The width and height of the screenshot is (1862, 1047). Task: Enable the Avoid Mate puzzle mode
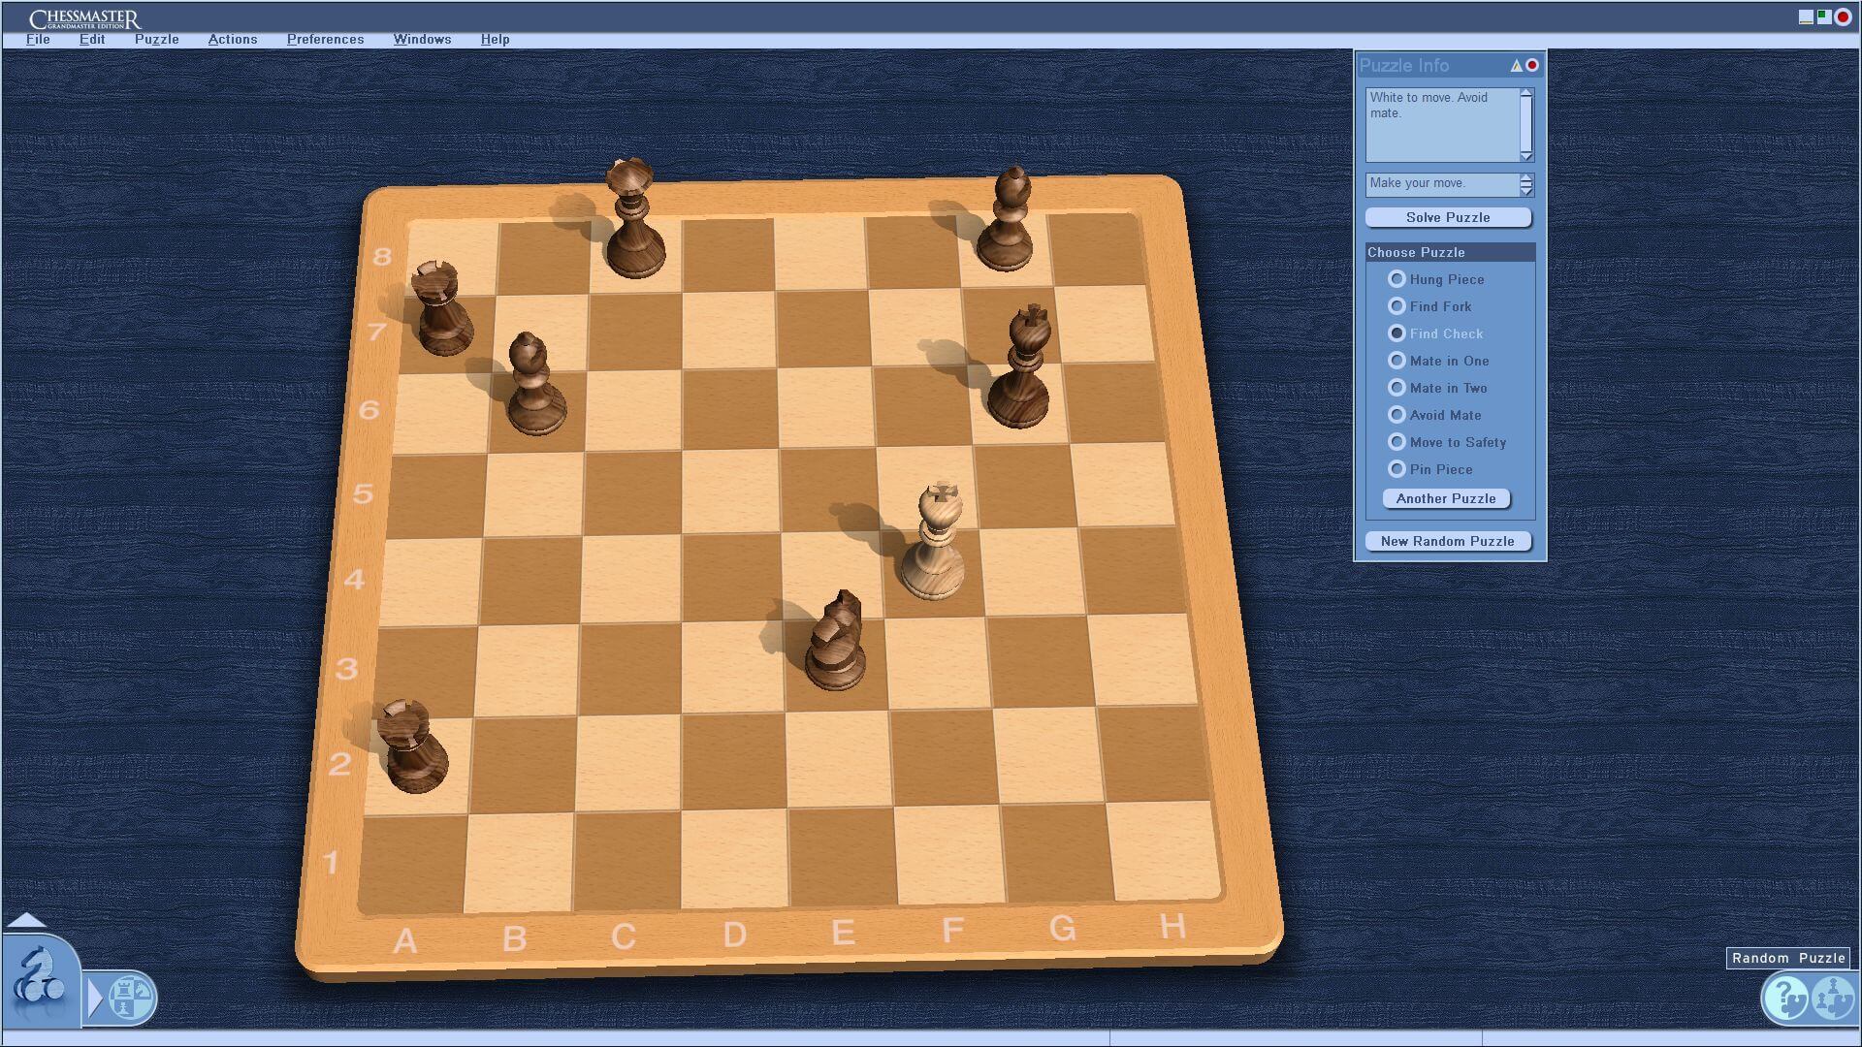(1396, 414)
